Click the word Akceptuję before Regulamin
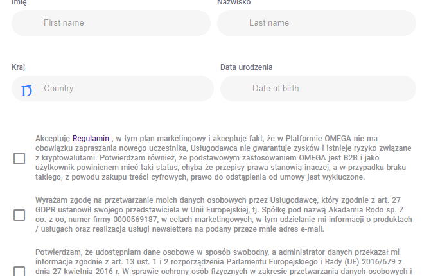422x276 pixels. click(x=53, y=138)
